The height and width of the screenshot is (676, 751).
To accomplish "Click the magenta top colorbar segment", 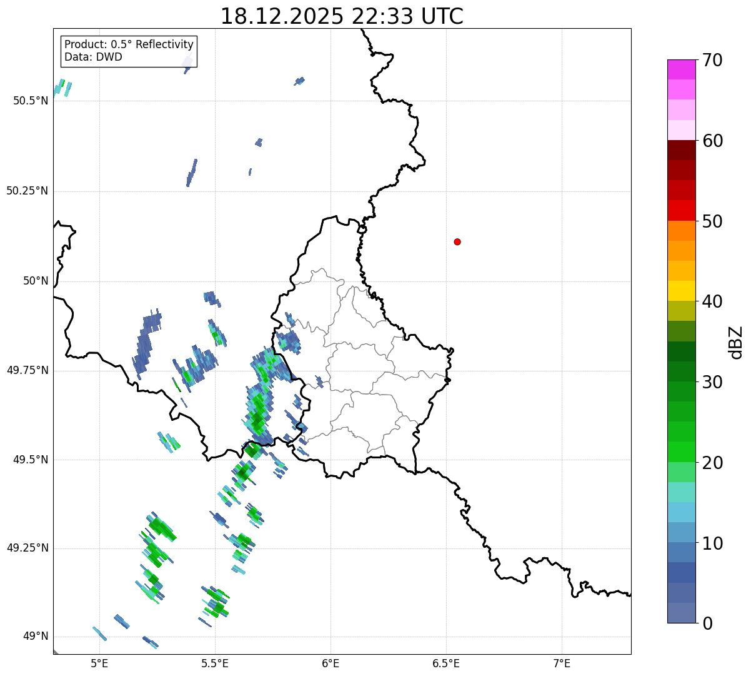I will pos(681,69).
